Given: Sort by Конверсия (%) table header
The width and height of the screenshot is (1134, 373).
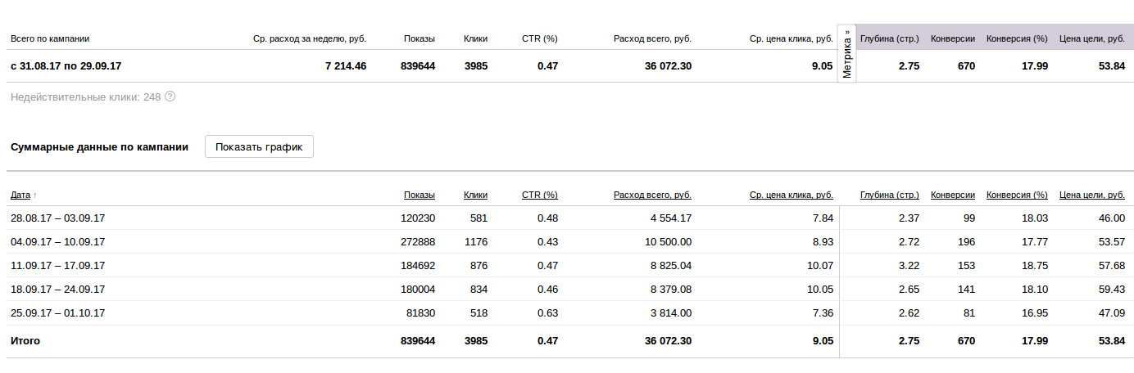Looking at the screenshot, I should tap(1016, 195).
